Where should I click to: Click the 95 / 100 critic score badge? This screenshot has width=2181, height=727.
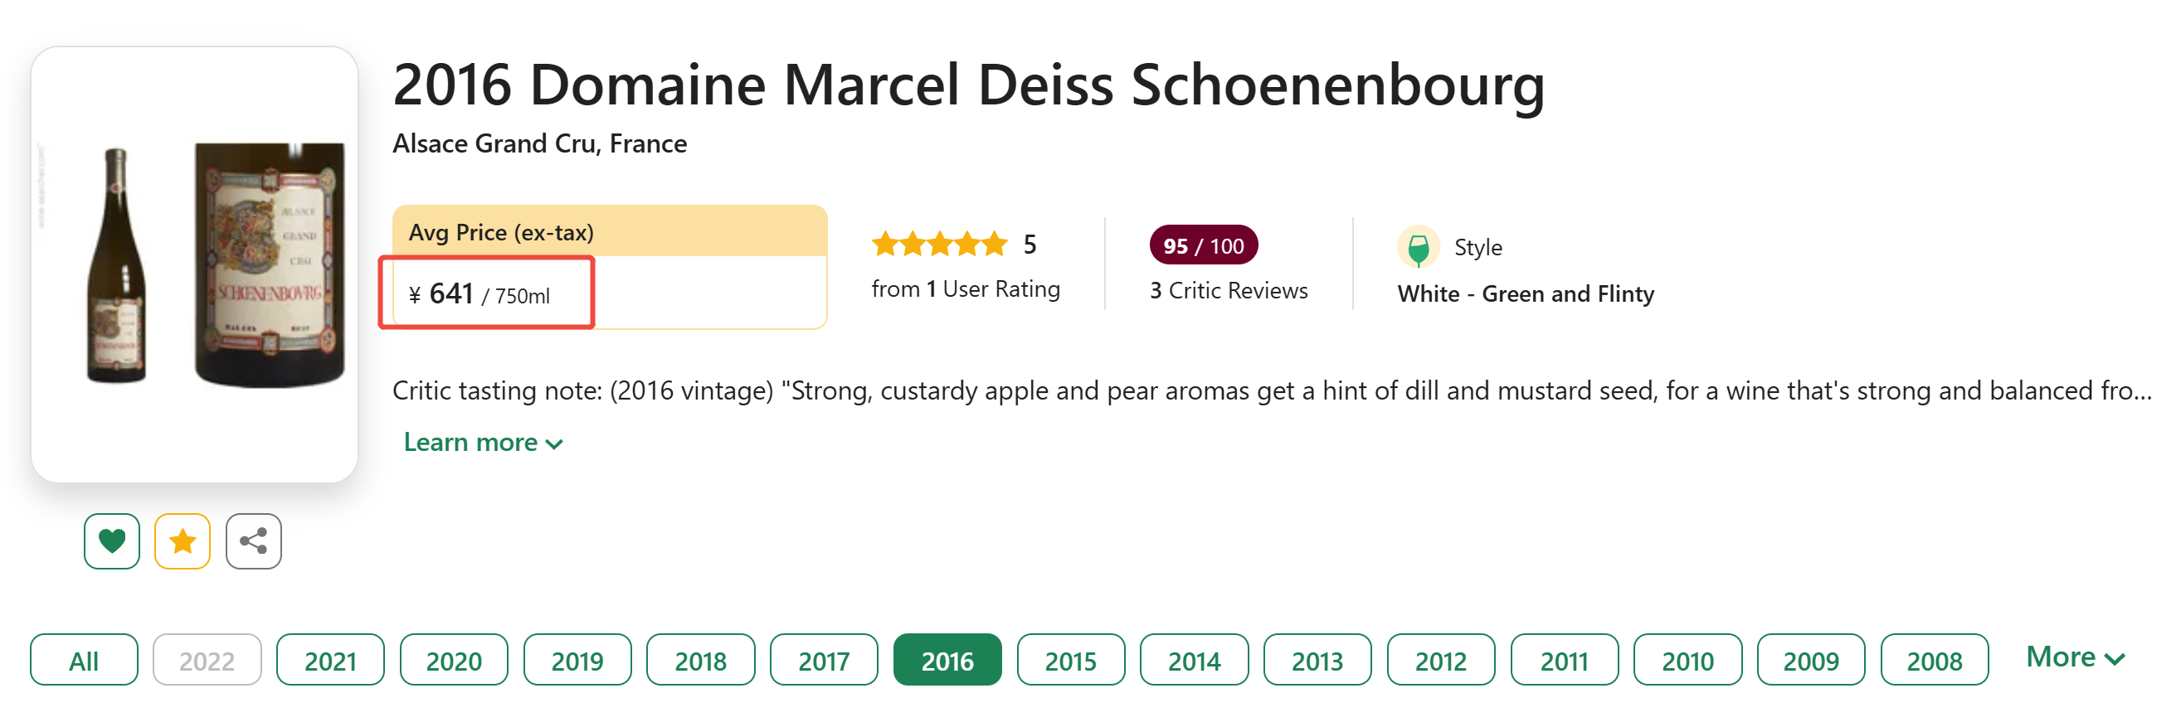pos(1202,245)
